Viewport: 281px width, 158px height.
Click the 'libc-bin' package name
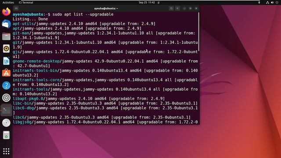click(x=22, y=103)
